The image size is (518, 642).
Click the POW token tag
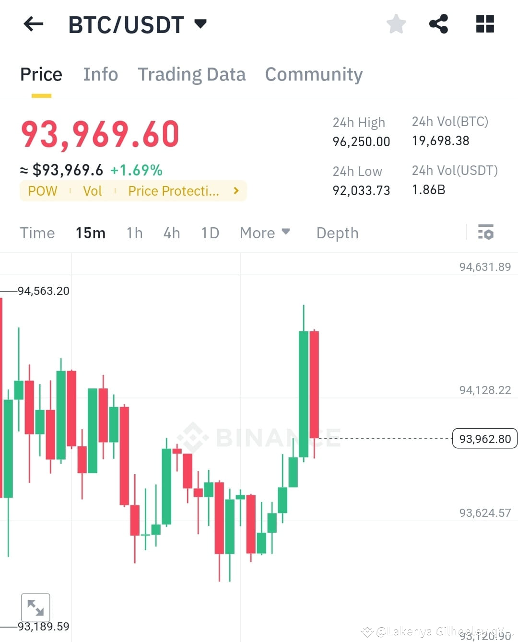(43, 191)
